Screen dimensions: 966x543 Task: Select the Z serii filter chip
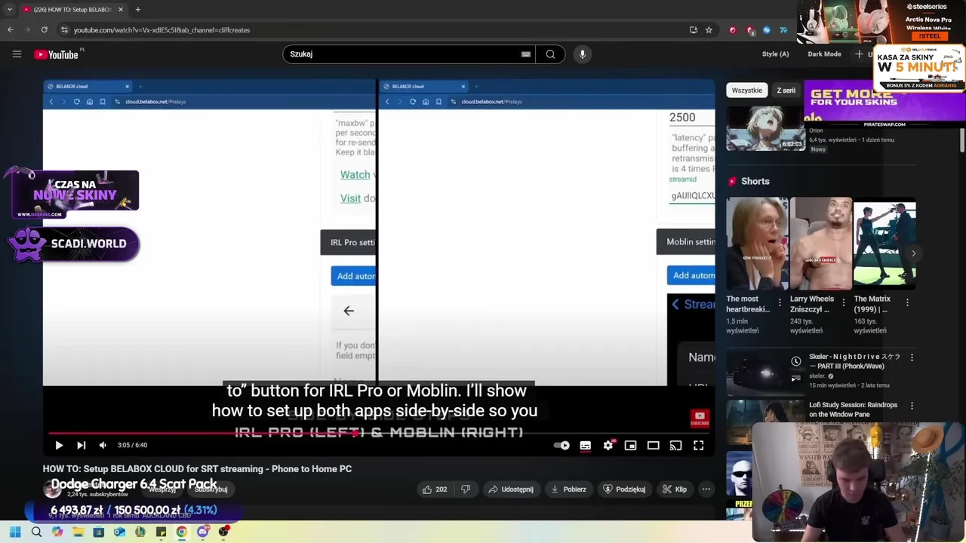coord(786,90)
